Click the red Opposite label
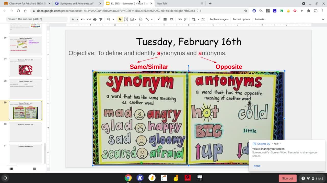 (229, 67)
